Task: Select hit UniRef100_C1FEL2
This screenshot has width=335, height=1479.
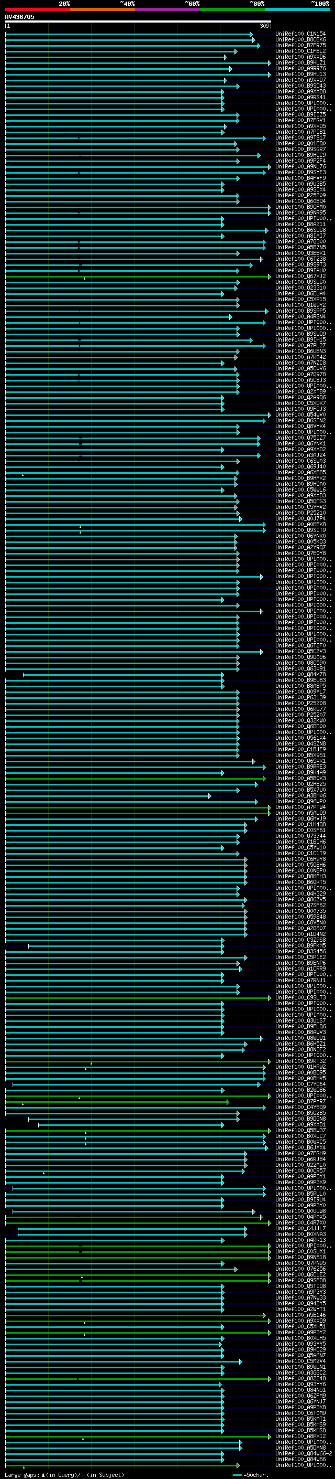Action: (x=300, y=51)
